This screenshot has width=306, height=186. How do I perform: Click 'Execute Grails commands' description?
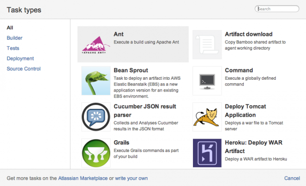coord(146,154)
